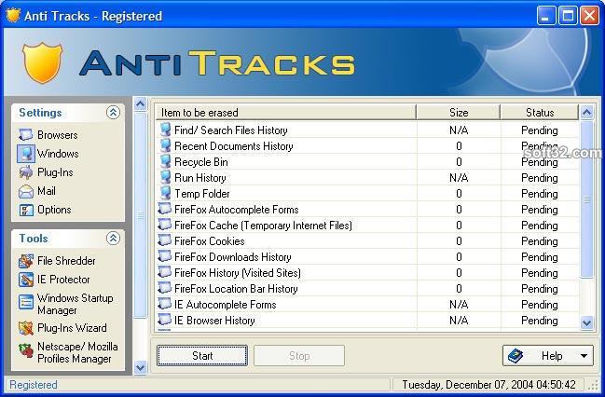
Task: Open the Options settings icon
Action: point(26,210)
